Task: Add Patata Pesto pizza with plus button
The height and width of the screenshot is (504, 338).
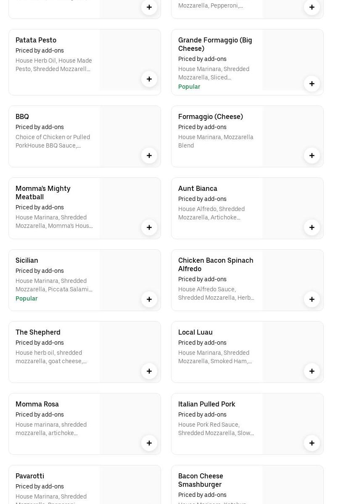Action: [149, 79]
